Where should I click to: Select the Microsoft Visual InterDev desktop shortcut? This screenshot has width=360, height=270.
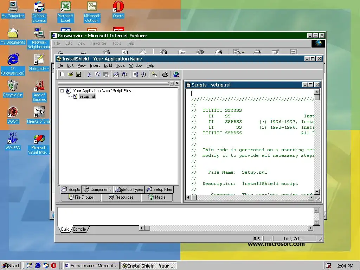(39, 144)
